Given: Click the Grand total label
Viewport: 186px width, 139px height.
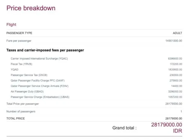Looking at the screenshot, I should (x=124, y=128).
